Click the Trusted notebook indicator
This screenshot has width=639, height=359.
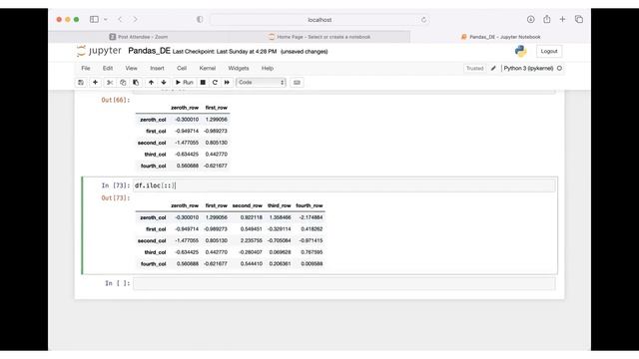[x=475, y=69]
